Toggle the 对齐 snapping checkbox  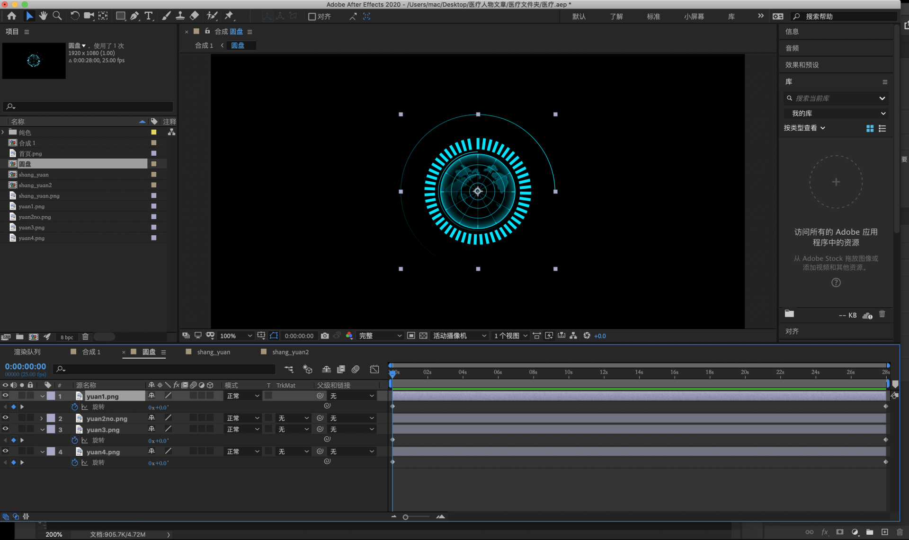[x=312, y=17]
